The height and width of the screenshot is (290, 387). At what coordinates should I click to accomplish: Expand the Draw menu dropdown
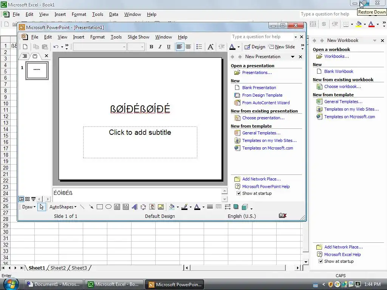click(x=29, y=207)
